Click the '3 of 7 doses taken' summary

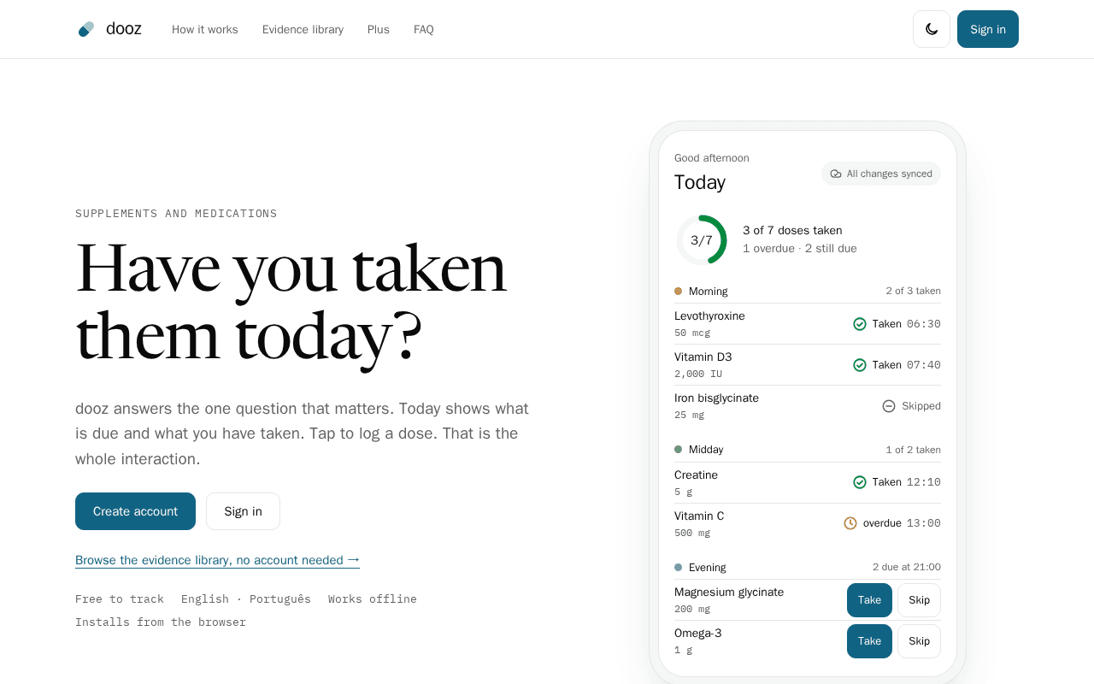(x=792, y=231)
